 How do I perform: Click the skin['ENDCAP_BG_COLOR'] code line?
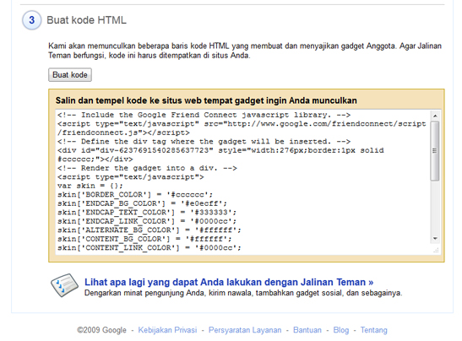[x=142, y=203]
